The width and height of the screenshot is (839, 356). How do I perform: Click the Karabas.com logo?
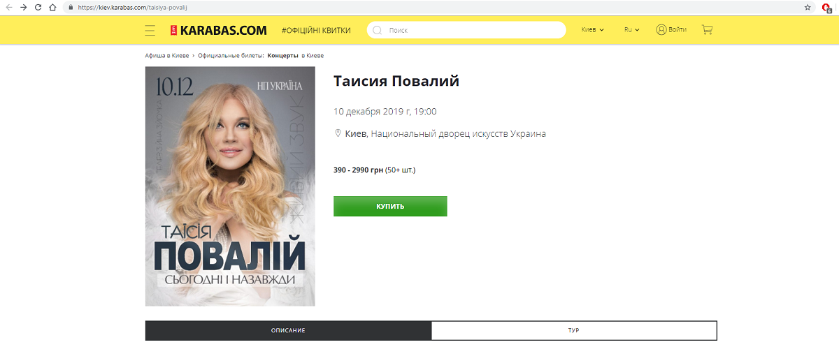point(218,30)
